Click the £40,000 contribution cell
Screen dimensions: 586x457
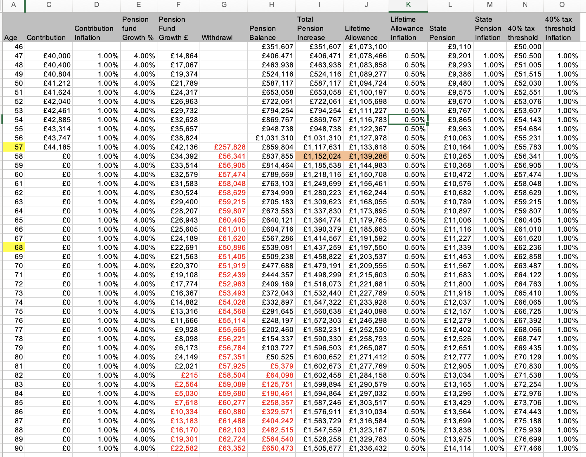pyautogui.click(x=49, y=56)
